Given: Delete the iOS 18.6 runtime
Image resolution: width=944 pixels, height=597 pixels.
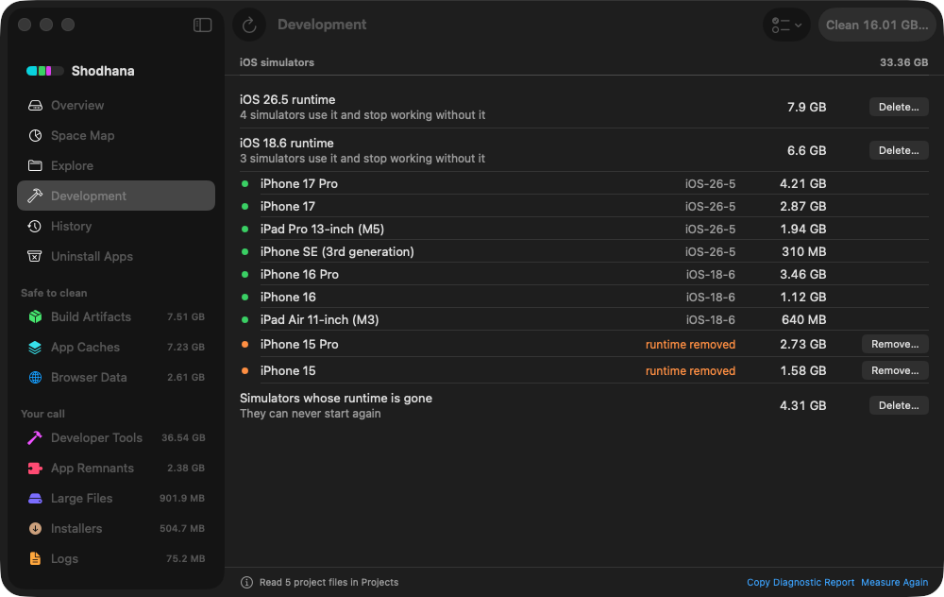Looking at the screenshot, I should (x=899, y=150).
